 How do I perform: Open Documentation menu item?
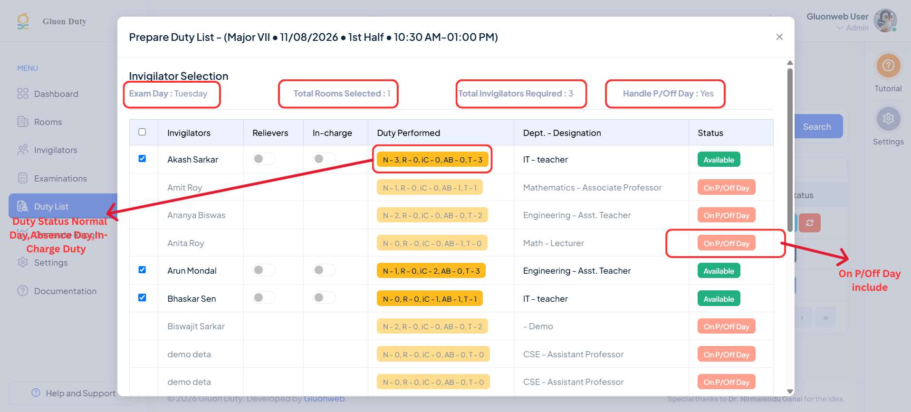pos(65,291)
